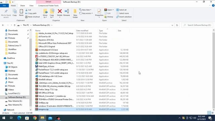
Task: Open address bar history dropdown
Action: (172, 25)
